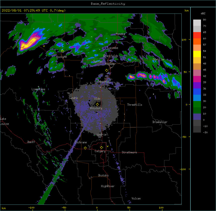This screenshot has width=216, height=211.
Task: Select the radar site diamond below Olds
Action: pos(97,104)
